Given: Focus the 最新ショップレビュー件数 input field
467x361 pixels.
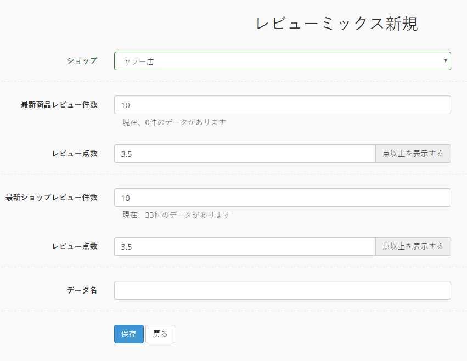Looking at the screenshot, I should click(283, 198).
